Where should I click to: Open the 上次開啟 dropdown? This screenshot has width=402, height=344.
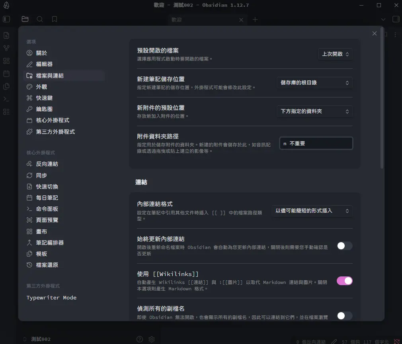(x=335, y=54)
